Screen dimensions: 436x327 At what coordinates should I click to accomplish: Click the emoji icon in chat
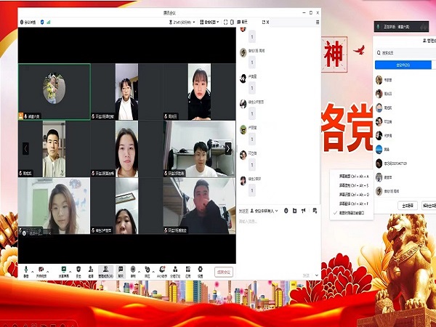tap(286, 211)
